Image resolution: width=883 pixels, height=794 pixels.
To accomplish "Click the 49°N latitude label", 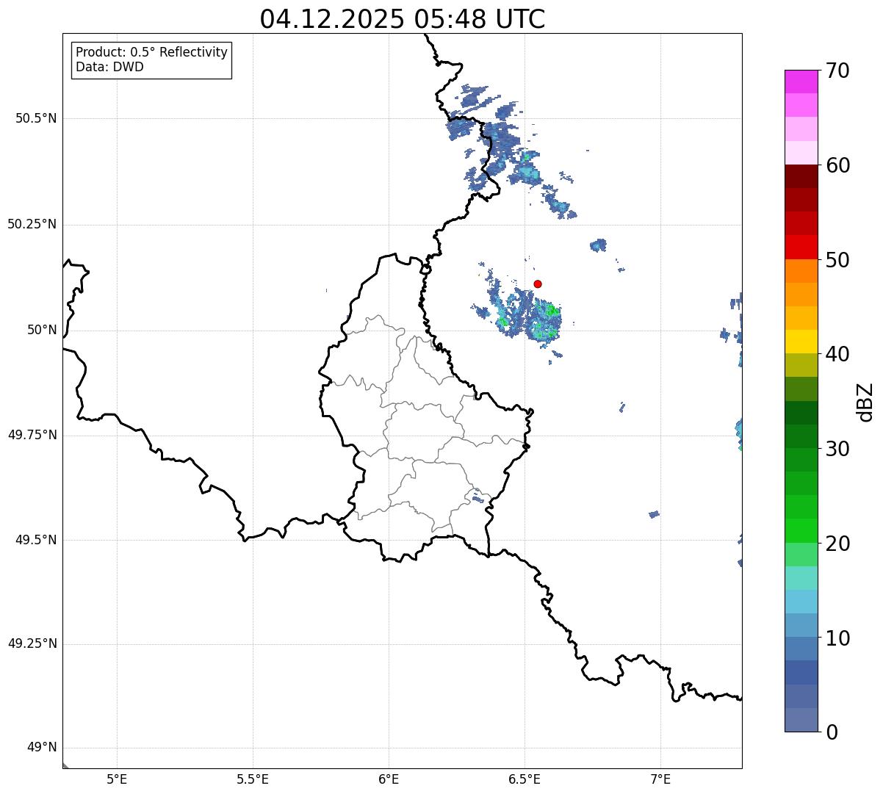I will coord(42,748).
